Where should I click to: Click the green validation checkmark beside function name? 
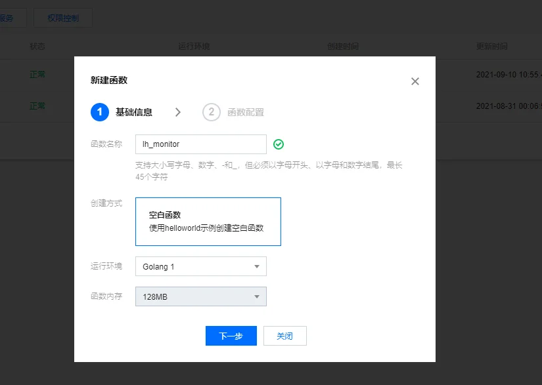[x=279, y=144]
